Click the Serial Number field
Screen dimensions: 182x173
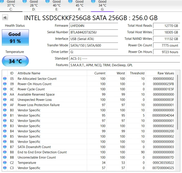tap(94, 32)
